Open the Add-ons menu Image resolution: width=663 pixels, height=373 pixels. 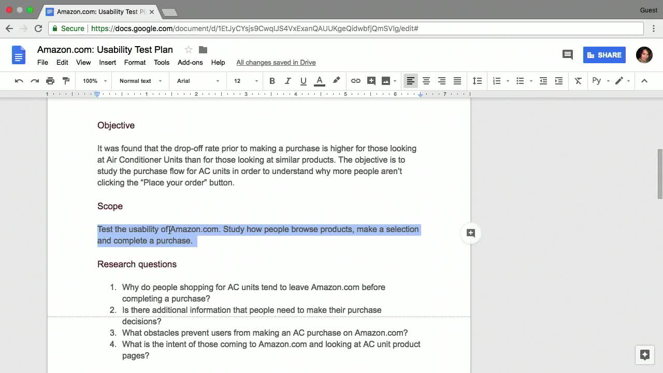190,62
